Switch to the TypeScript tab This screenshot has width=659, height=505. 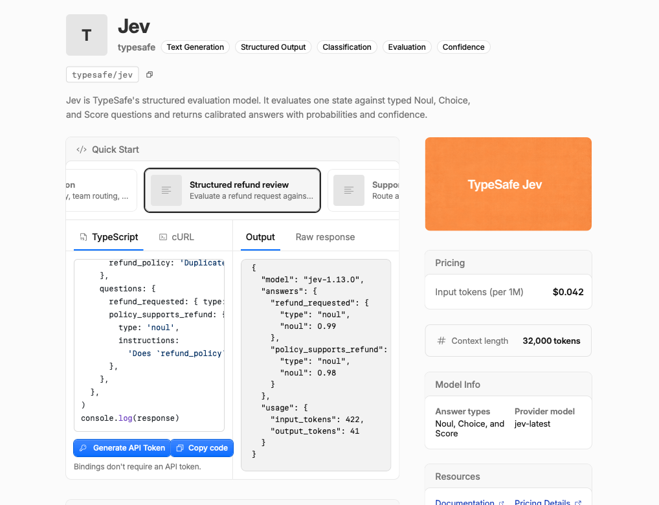(x=109, y=237)
